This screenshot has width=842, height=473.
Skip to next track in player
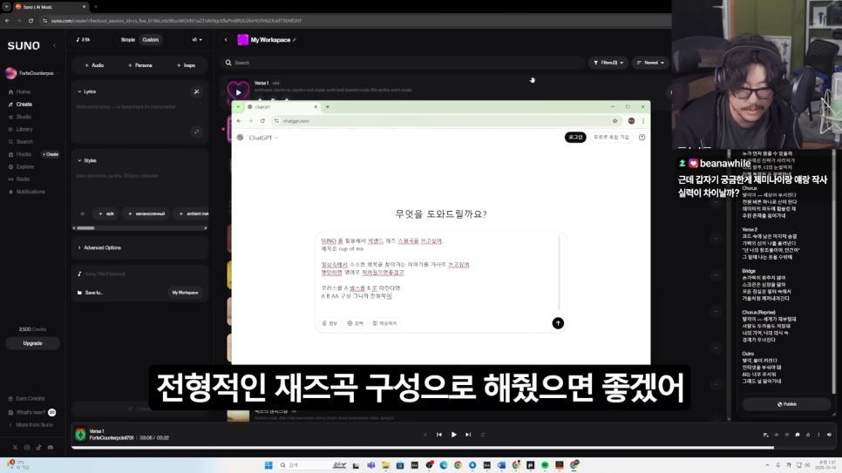468,435
